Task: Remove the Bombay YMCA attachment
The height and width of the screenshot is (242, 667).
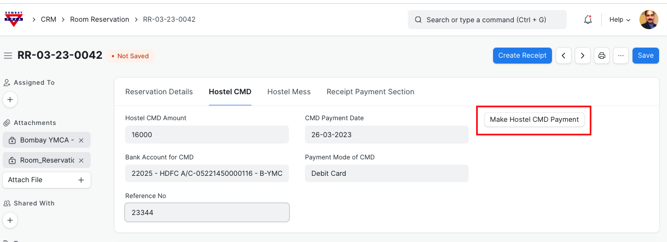Action: pyautogui.click(x=81, y=140)
